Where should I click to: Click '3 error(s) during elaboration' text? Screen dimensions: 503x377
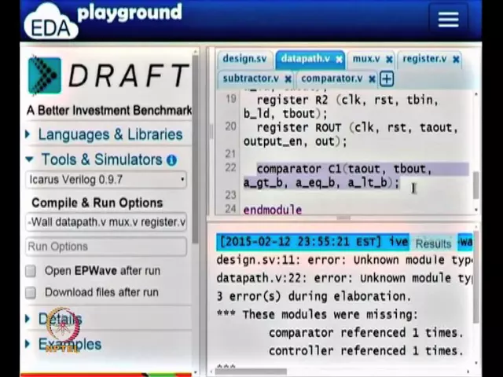pos(314,296)
